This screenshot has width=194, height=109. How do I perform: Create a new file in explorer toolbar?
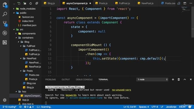tap(19, 3)
